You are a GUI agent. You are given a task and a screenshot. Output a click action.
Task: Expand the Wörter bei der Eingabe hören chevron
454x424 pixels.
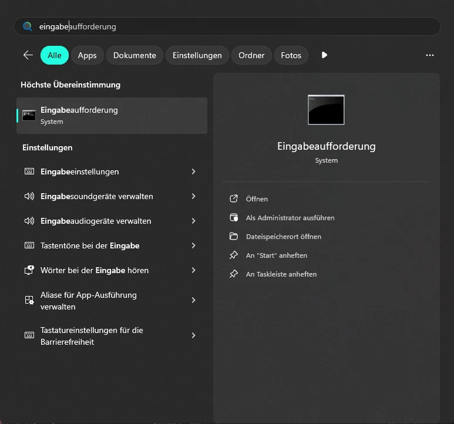[193, 270]
